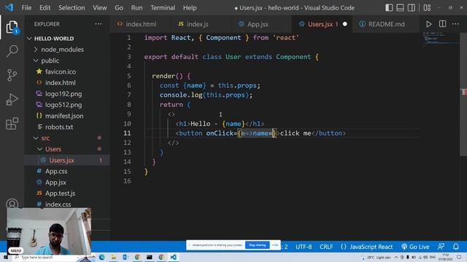Screen dimensions: 467x262
Task: Click unsaved dot on Users.jsx tab
Action: coord(344,24)
